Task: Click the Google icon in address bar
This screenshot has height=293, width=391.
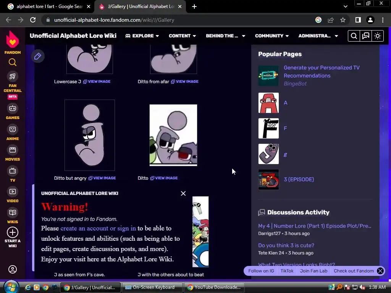Action: (318, 20)
